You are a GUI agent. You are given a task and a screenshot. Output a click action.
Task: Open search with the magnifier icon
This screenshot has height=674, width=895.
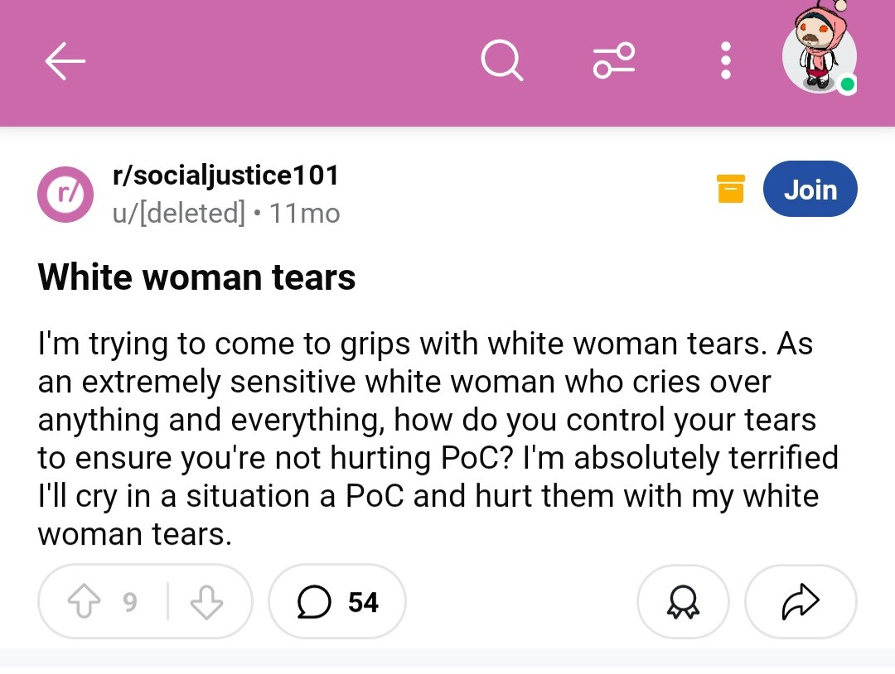pos(501,60)
